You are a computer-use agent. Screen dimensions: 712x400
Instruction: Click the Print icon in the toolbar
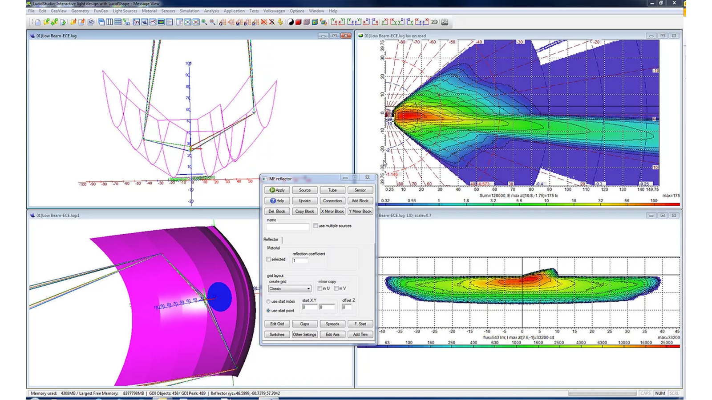91,22
